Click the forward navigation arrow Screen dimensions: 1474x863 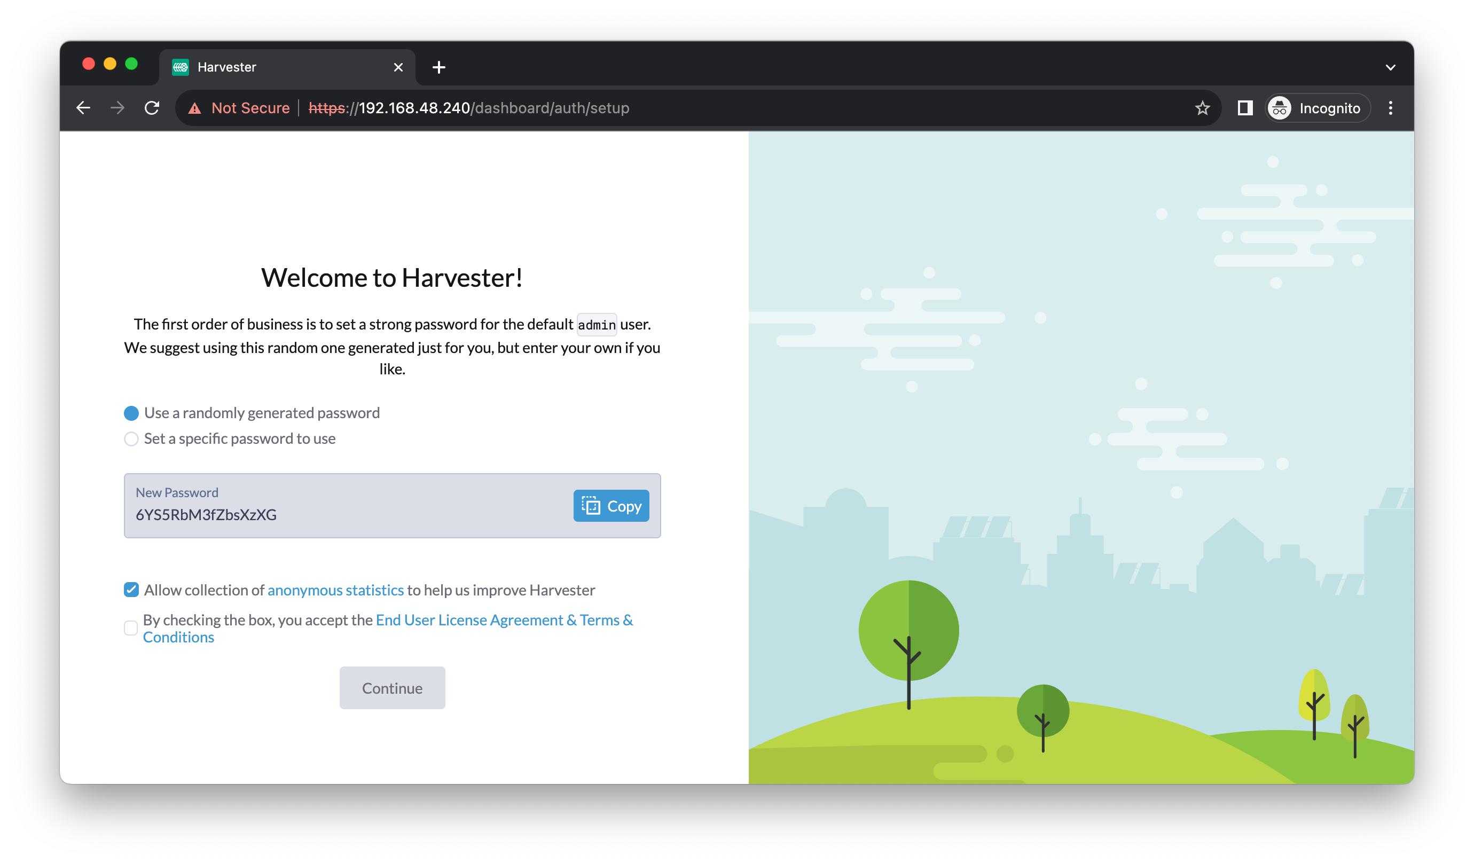[x=116, y=108]
